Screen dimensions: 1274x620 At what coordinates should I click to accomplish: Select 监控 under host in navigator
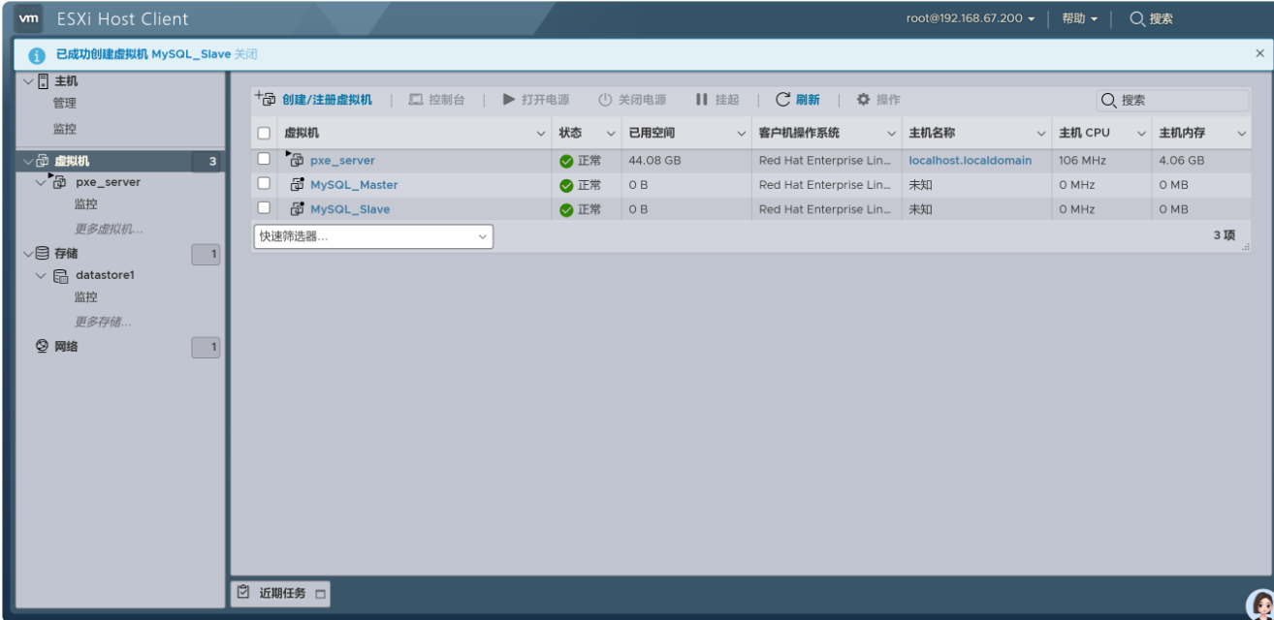coord(65,129)
